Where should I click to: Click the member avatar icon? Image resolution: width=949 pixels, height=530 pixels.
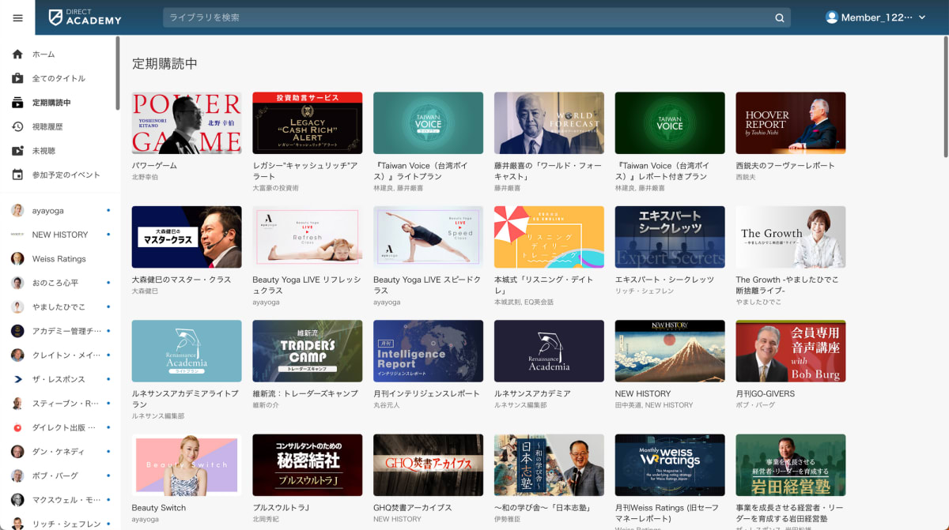[831, 17]
